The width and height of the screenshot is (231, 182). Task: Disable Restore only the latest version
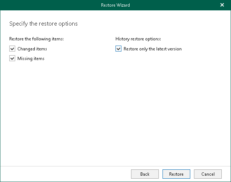[x=118, y=49]
